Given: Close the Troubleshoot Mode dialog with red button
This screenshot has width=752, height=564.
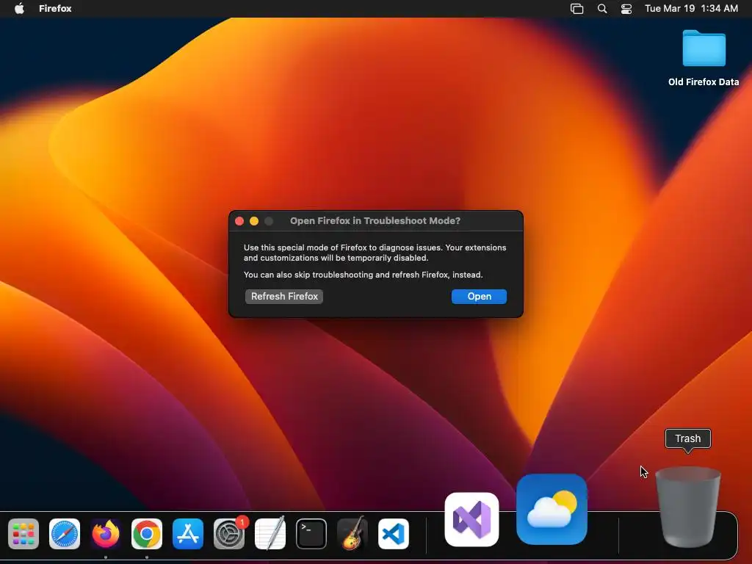Looking at the screenshot, I should click(x=239, y=221).
